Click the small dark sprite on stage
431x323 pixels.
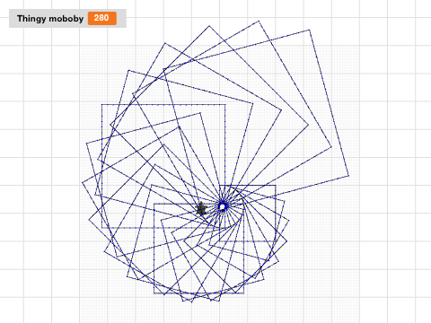tap(202, 208)
